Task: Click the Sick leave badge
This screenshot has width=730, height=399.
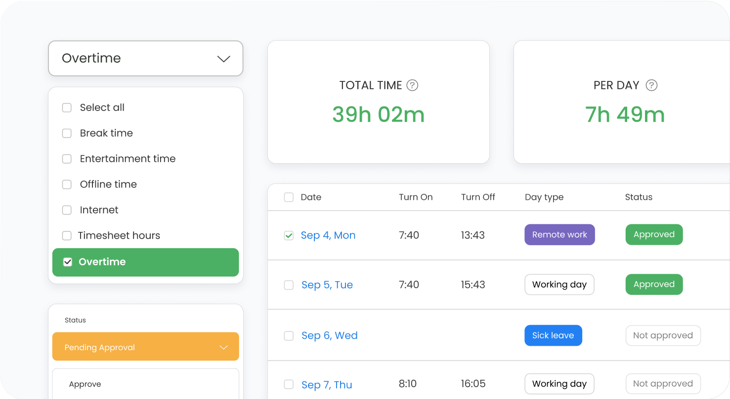Action: tap(553, 335)
